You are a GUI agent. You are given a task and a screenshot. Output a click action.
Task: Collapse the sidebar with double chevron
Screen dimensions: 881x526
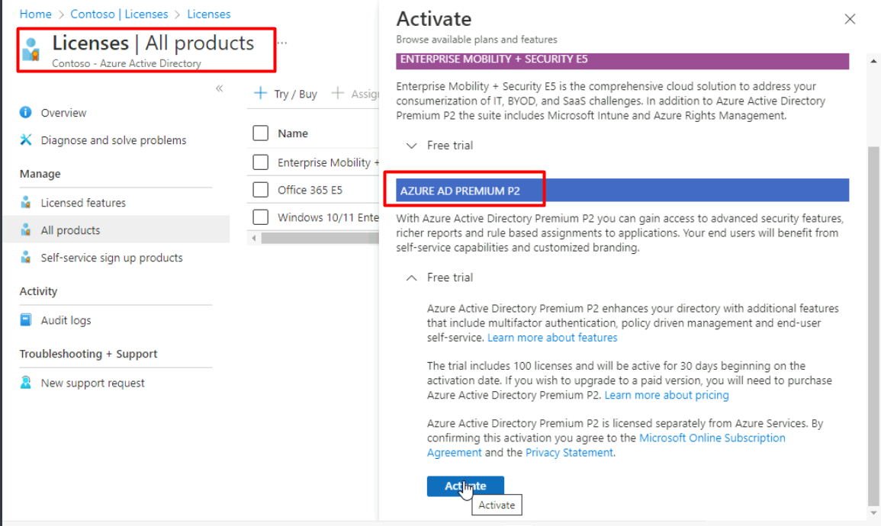tap(219, 88)
